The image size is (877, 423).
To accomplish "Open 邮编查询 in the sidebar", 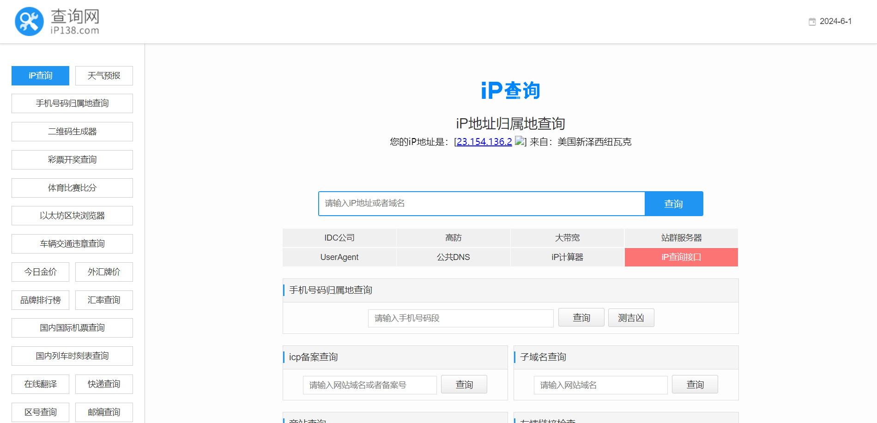I will click(x=104, y=412).
